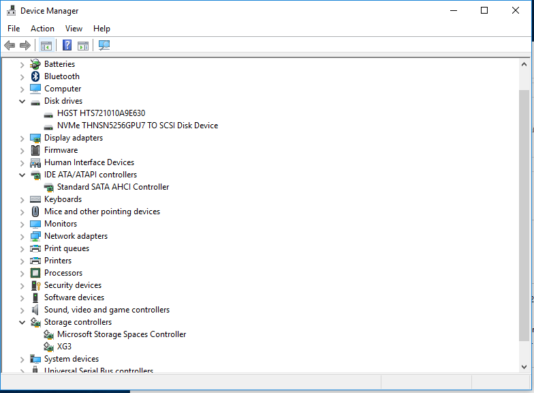Viewport: 534px width, 393px height.
Task: Click the NVMe disk device icon
Action: coord(48,127)
